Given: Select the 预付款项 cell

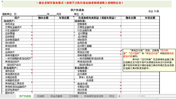Looking at the screenshot, I should (x=17, y=43).
